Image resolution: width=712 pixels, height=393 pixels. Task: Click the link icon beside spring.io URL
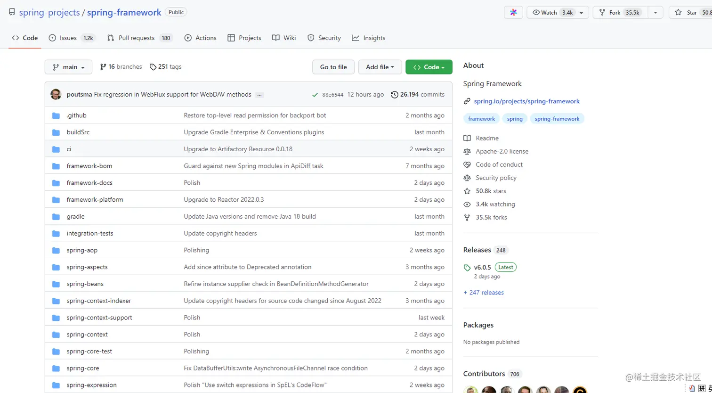tap(467, 101)
